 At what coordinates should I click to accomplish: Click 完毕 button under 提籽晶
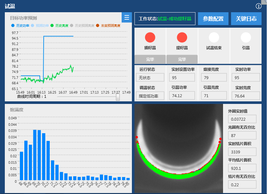coord(182,60)
